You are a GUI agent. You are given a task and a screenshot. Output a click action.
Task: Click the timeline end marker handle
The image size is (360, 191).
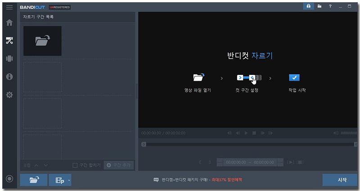(x=355, y=144)
